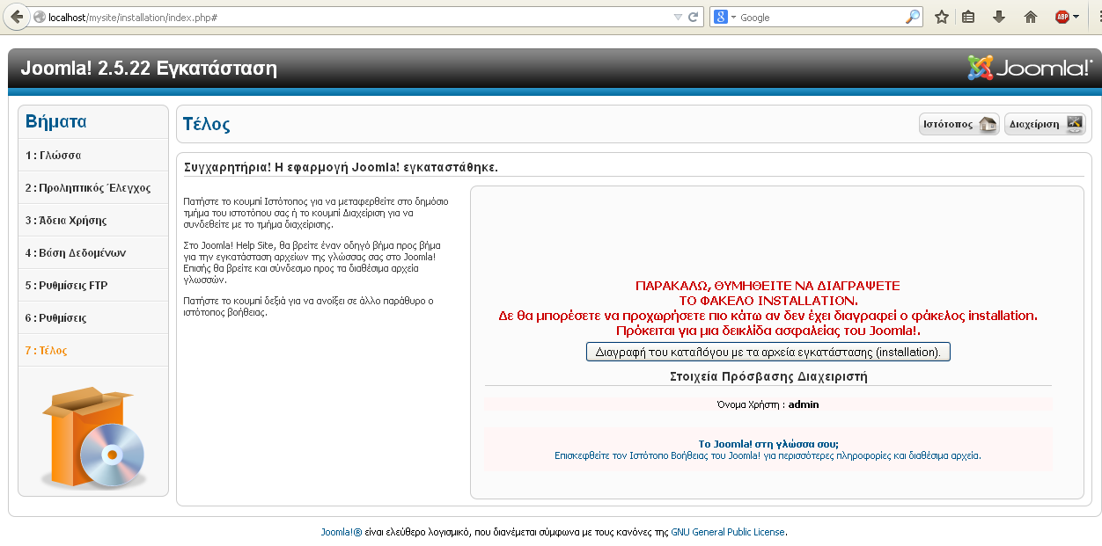Viewport: 1102px width, 546px height.
Task: Click the admin username text
Action: (x=804, y=404)
